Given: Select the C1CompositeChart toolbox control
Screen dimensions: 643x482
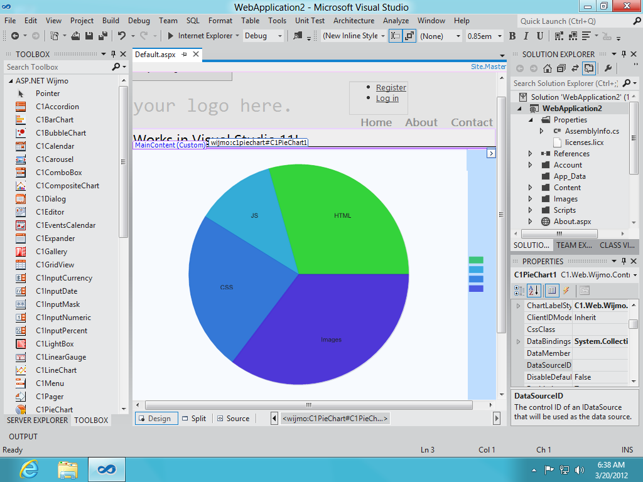Looking at the screenshot, I should [67, 186].
